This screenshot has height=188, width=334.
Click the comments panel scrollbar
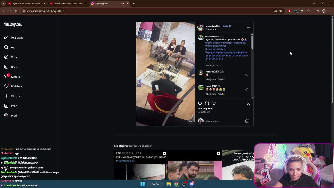(252, 42)
